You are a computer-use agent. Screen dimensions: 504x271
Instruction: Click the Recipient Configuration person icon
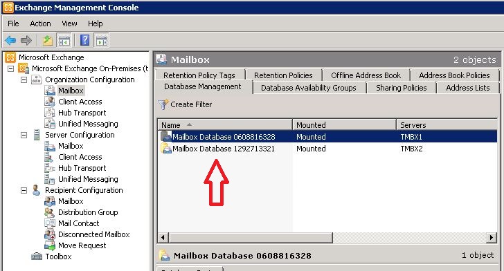click(x=36, y=190)
